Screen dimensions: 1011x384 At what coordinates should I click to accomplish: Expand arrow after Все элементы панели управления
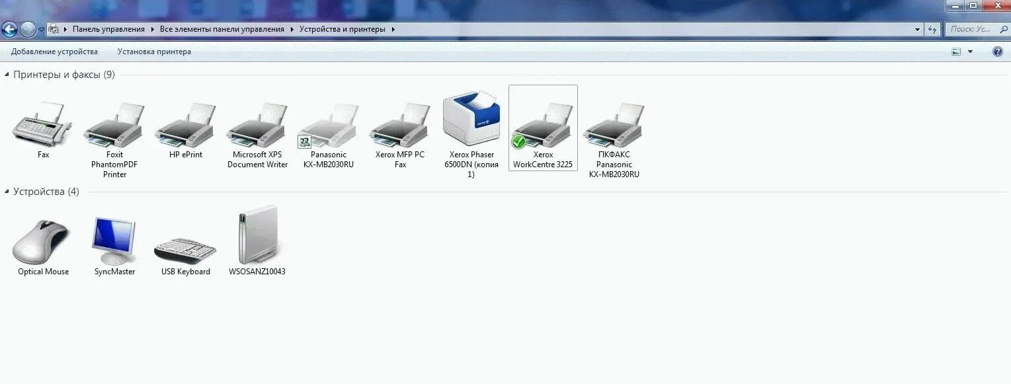coord(292,29)
